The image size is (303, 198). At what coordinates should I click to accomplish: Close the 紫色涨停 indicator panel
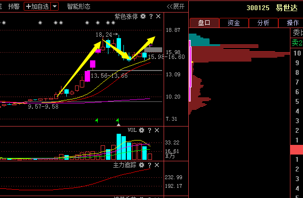coord(158,16)
